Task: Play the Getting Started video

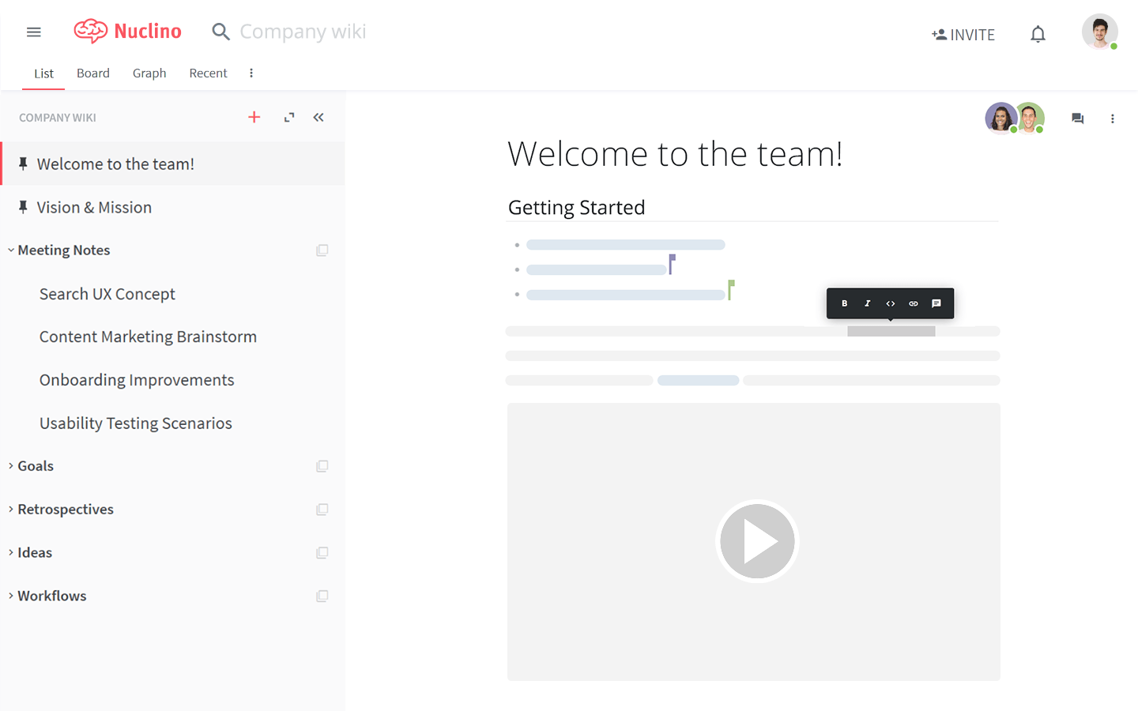Action: [x=756, y=541]
